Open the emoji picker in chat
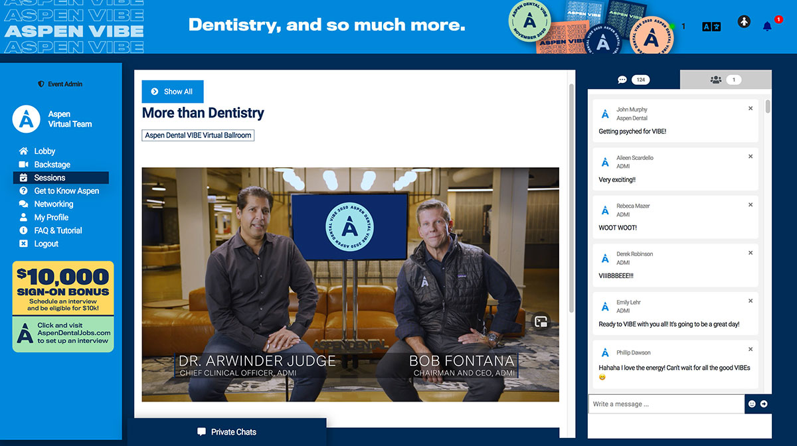The height and width of the screenshot is (446, 797). (752, 404)
